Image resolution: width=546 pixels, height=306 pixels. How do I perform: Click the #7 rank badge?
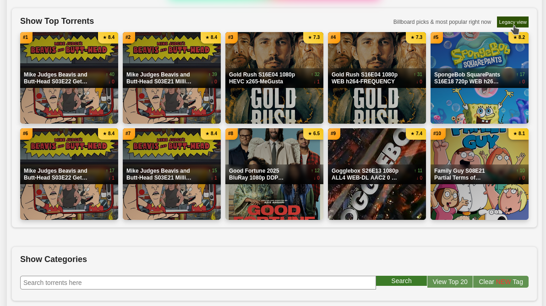point(129,133)
